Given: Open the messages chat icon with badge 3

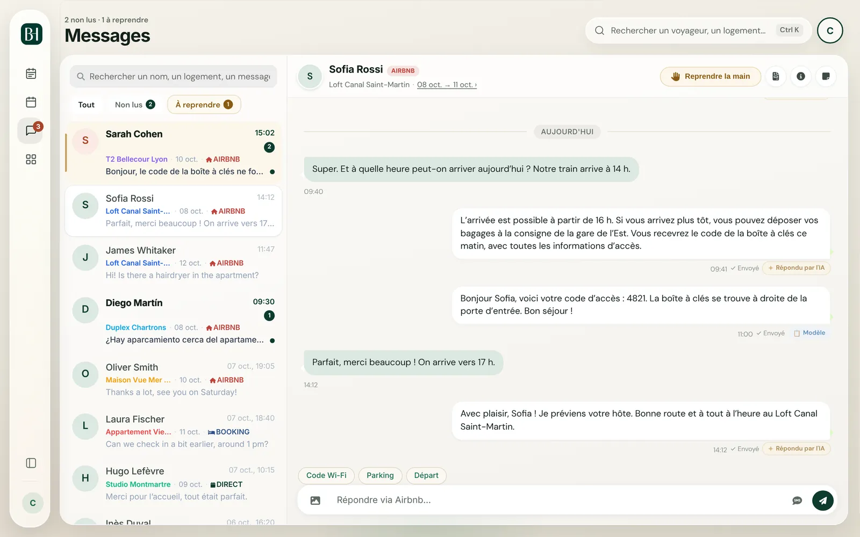Looking at the screenshot, I should 31,130.
